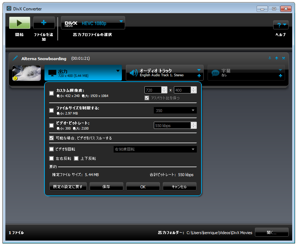Click the blue plus Add Files button
The width and height of the screenshot is (299, 247).
[44, 23]
